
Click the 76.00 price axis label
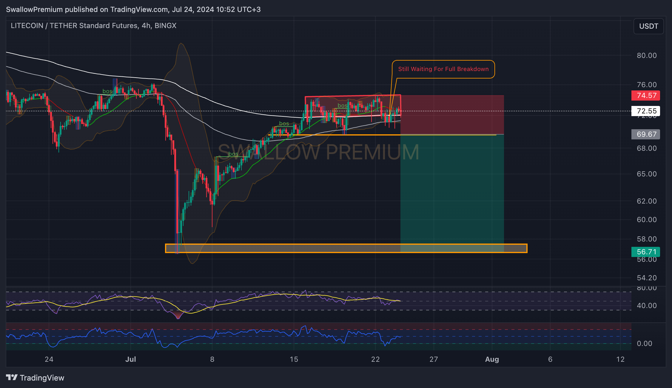[647, 85]
